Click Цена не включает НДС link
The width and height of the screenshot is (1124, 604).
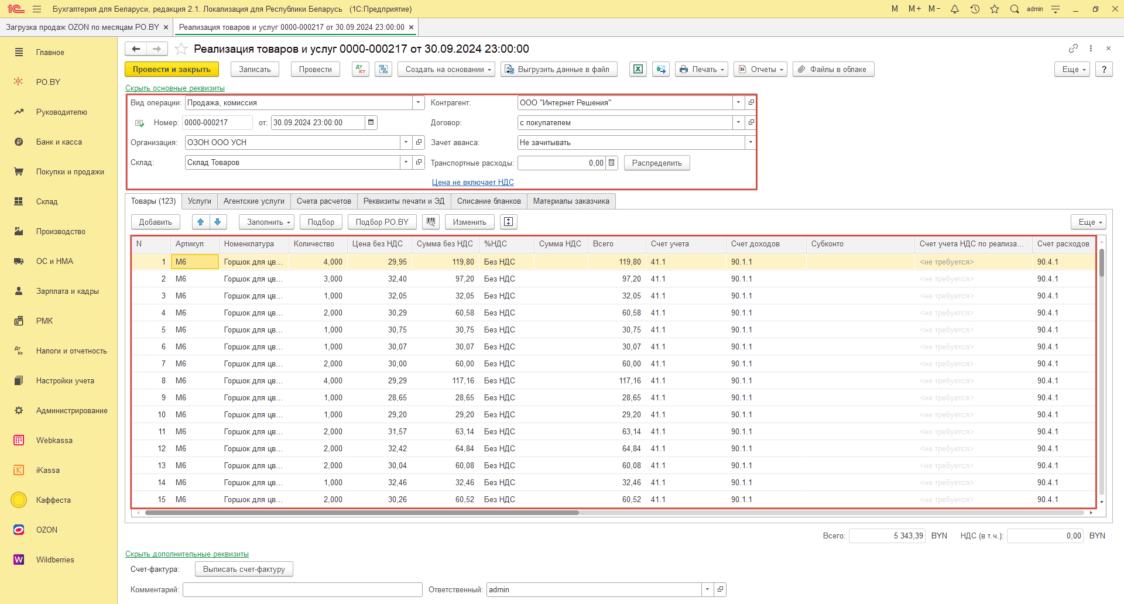[x=473, y=182]
